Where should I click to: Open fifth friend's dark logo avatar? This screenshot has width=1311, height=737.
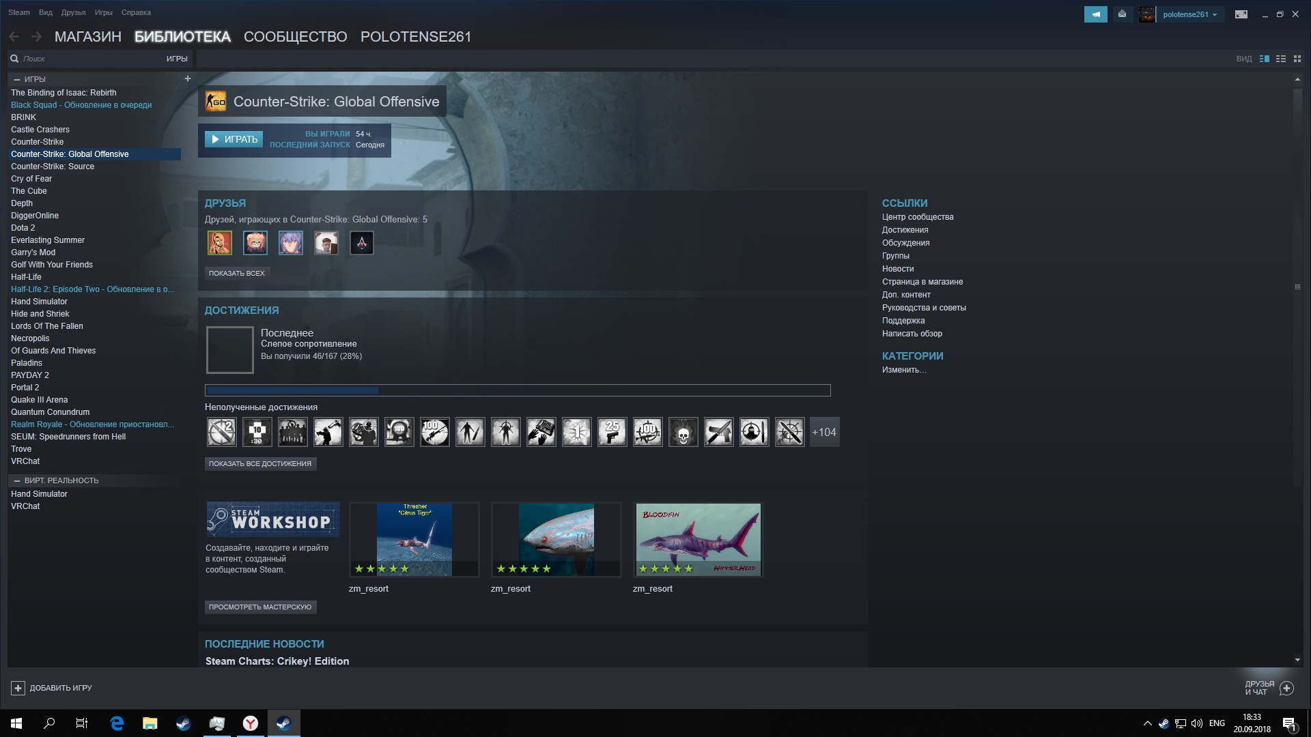tap(362, 242)
